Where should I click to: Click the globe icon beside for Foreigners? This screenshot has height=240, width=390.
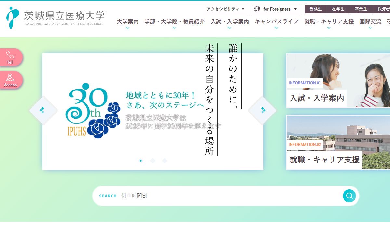[x=257, y=9]
